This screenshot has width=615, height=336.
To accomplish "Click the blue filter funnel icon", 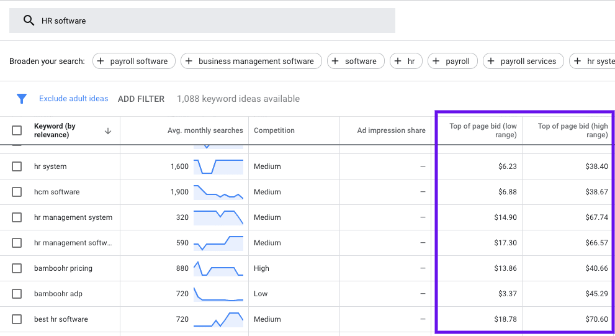I will point(22,99).
